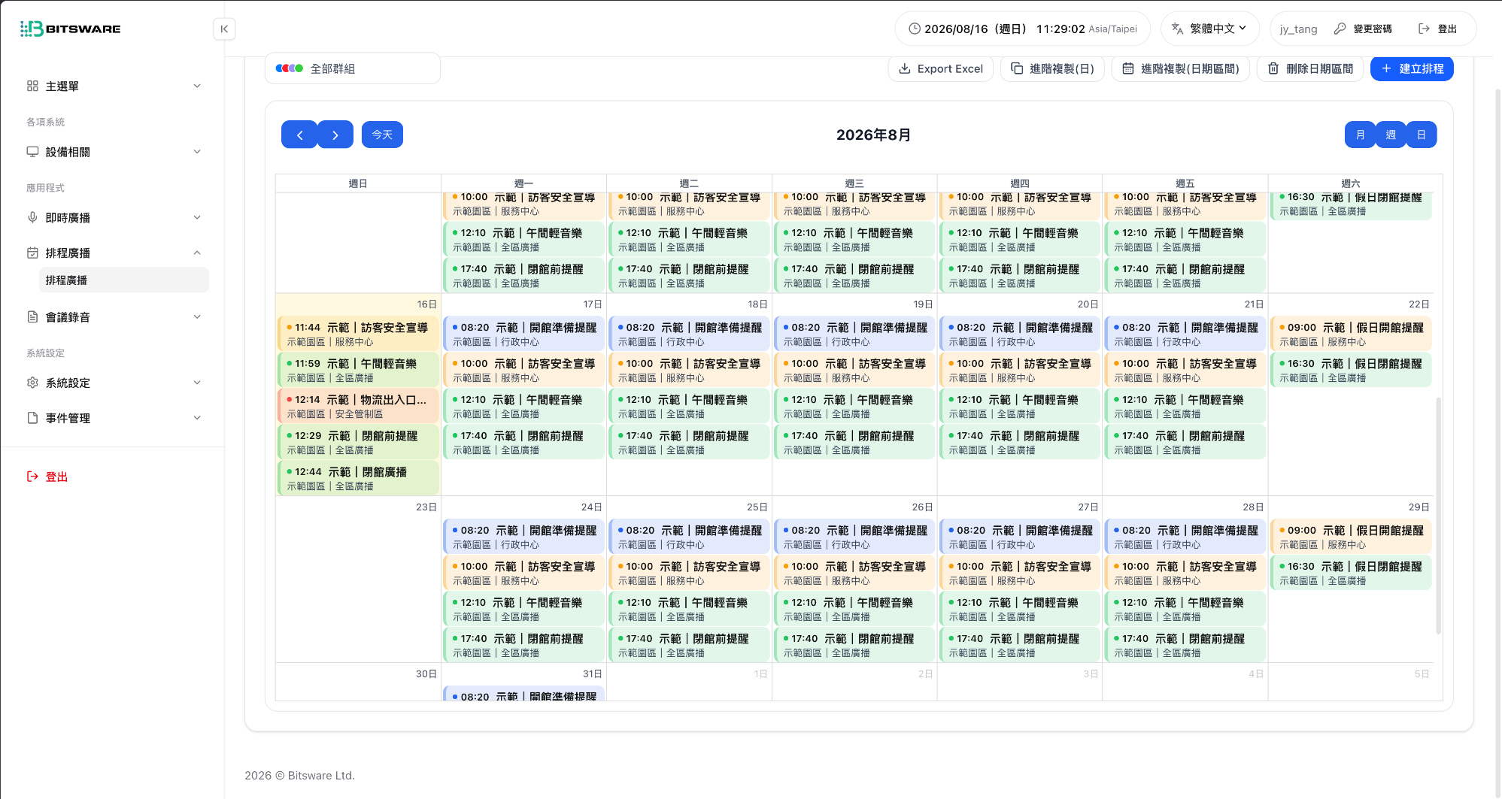
Task: Click the language translate icon
Action: tap(1177, 29)
